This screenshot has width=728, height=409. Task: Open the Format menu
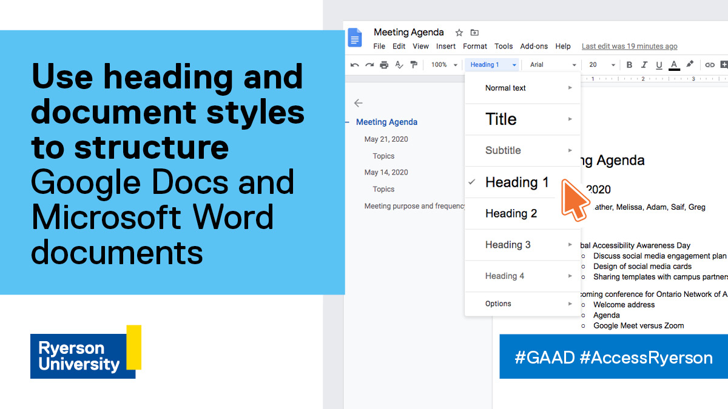click(x=475, y=46)
